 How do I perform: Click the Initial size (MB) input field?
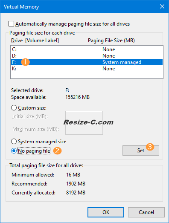84,117
